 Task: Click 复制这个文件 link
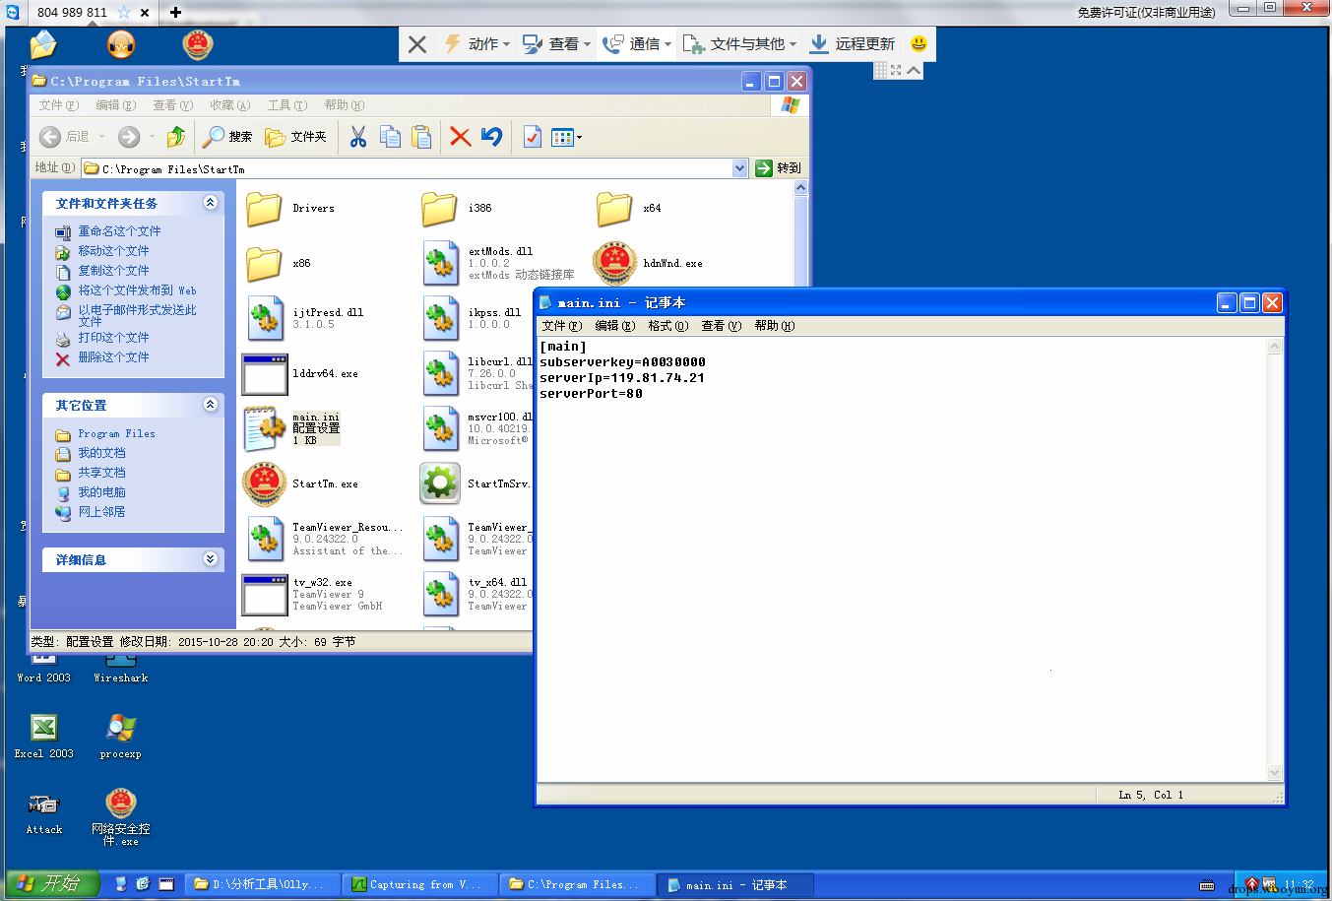tap(113, 271)
